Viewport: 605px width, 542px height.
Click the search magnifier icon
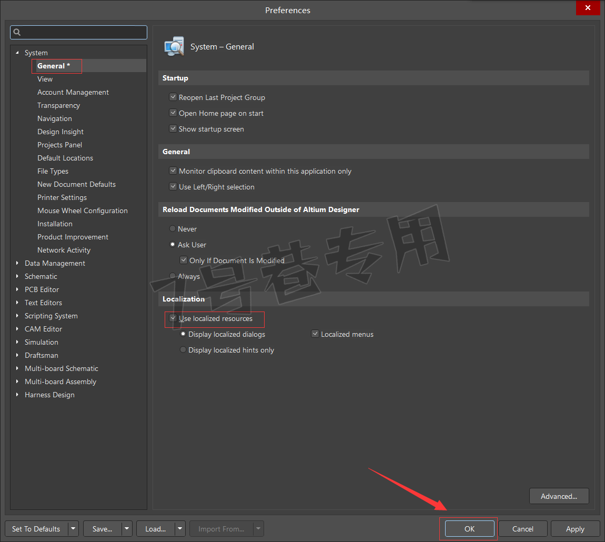(17, 33)
